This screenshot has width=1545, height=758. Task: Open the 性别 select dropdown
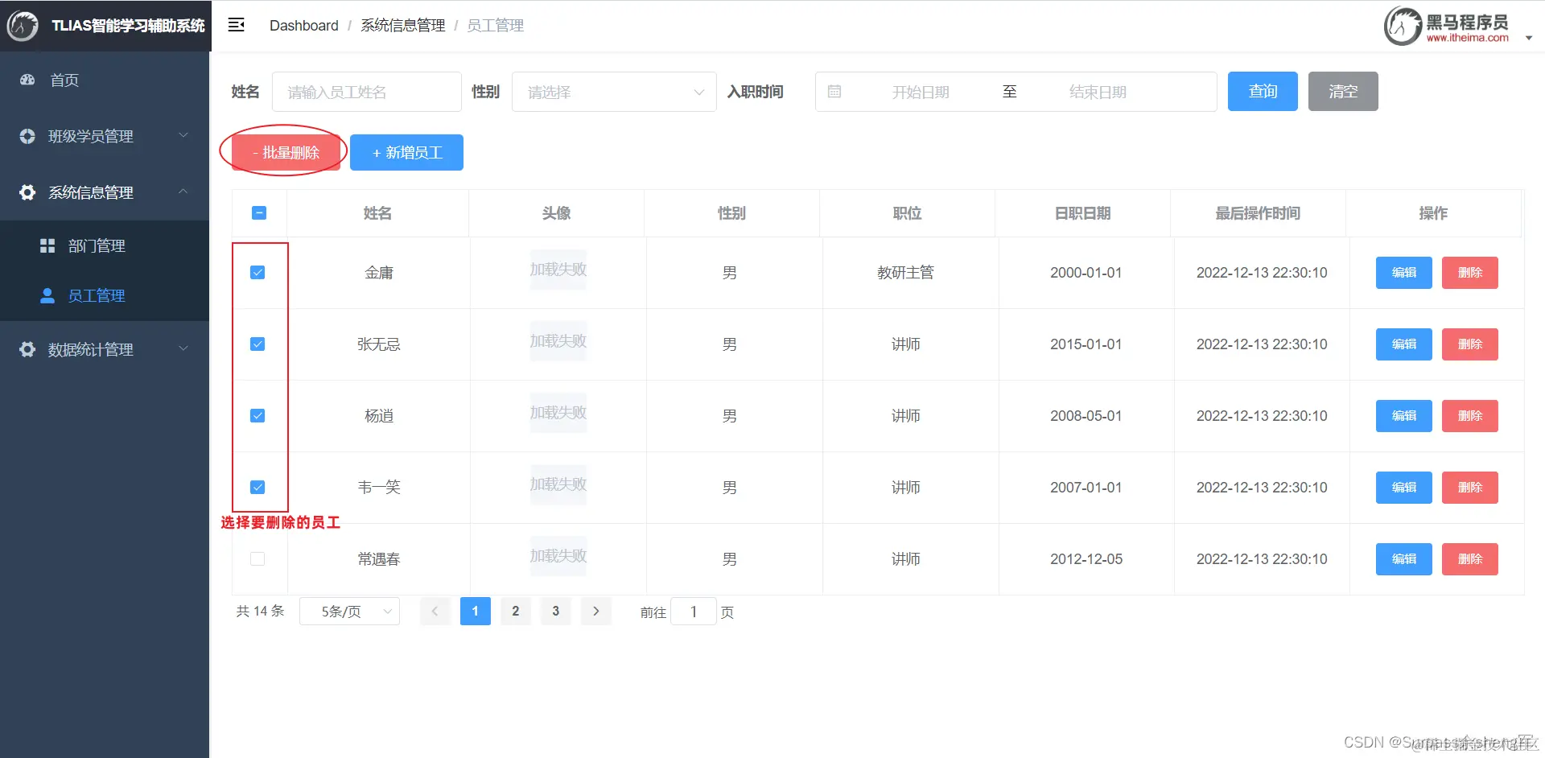click(x=614, y=92)
